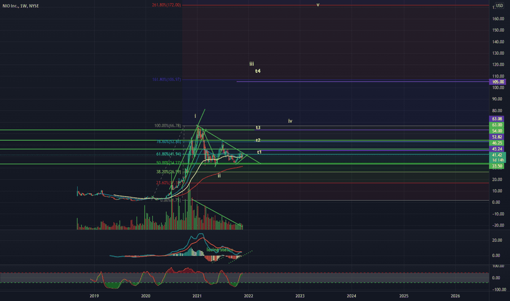Select the t2 target label
The image size is (510, 301).
[x=258, y=140]
